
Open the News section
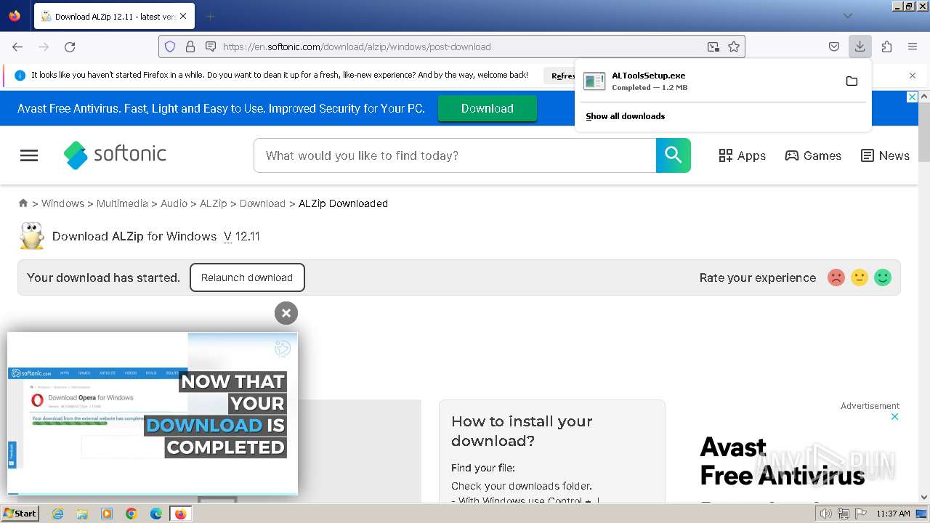pos(885,155)
